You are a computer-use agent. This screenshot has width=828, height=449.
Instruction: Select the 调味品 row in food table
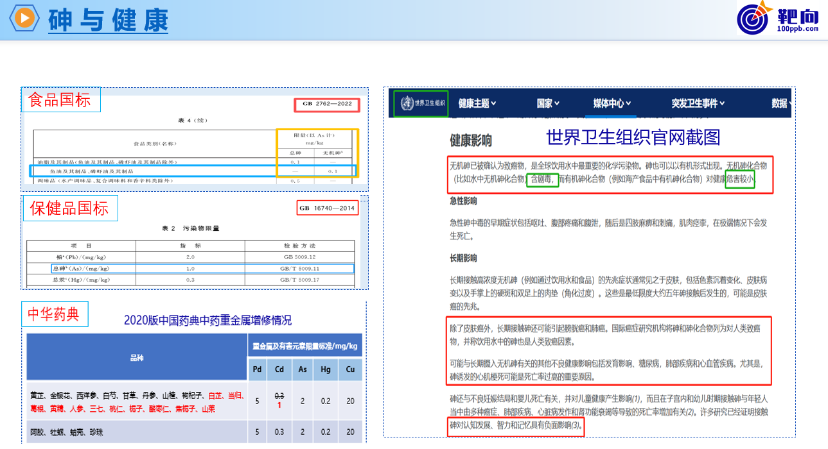pyautogui.click(x=193, y=181)
